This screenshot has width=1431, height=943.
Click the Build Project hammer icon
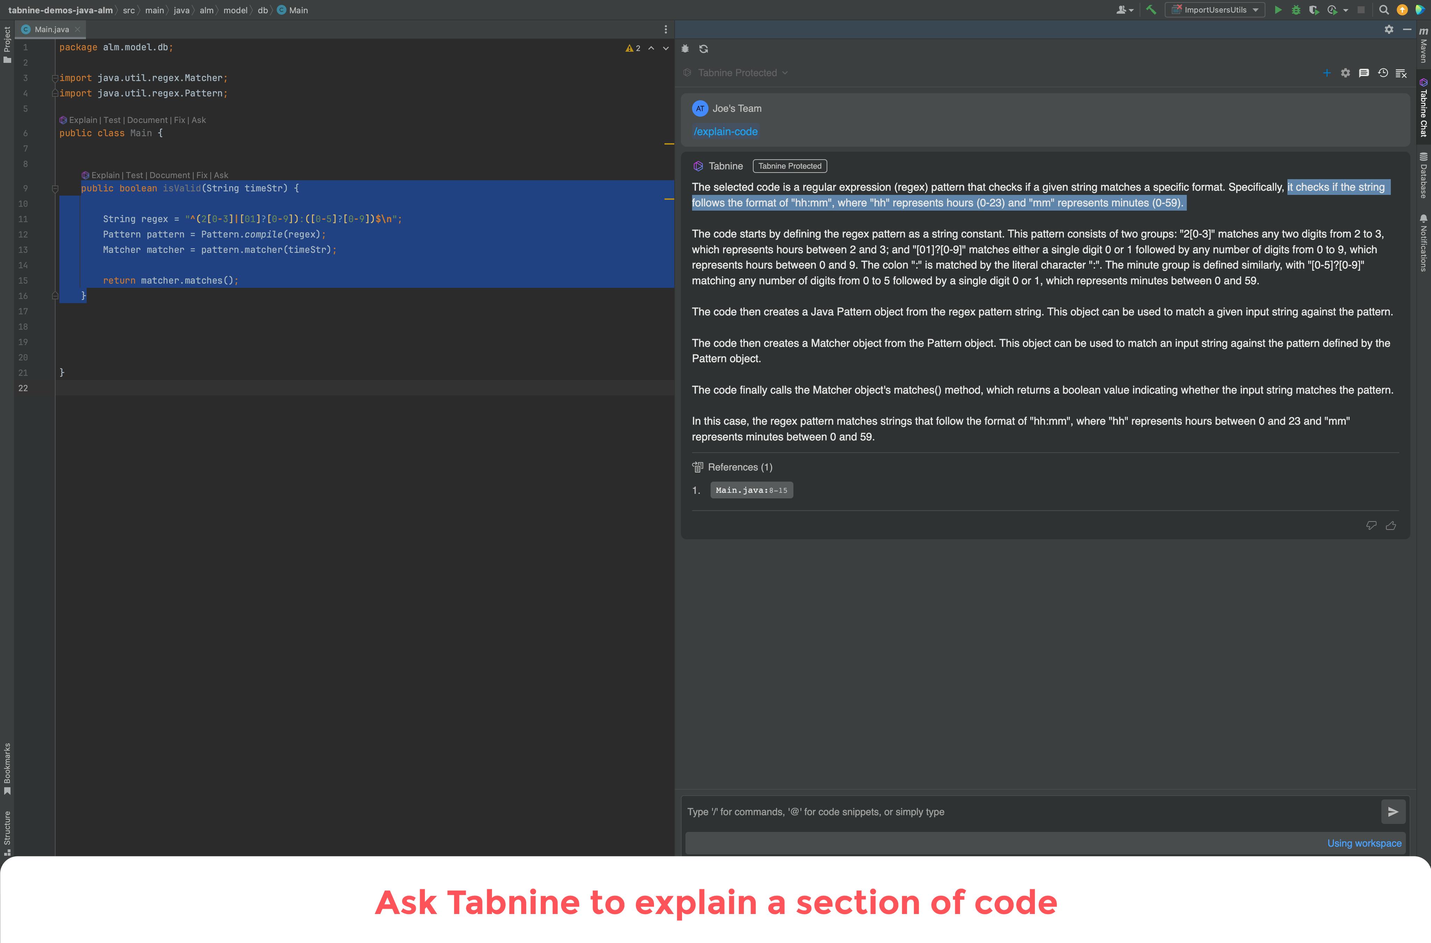1151,10
